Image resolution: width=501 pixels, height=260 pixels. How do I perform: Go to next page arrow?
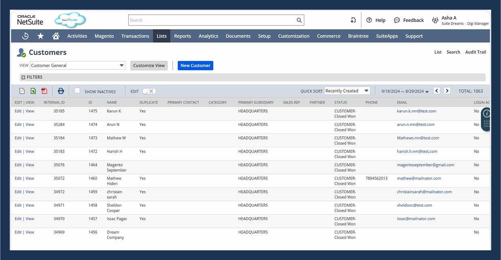coord(447,91)
